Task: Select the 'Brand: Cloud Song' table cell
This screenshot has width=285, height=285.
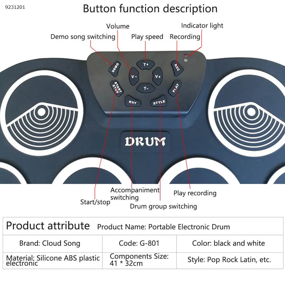Action: click(x=50, y=243)
